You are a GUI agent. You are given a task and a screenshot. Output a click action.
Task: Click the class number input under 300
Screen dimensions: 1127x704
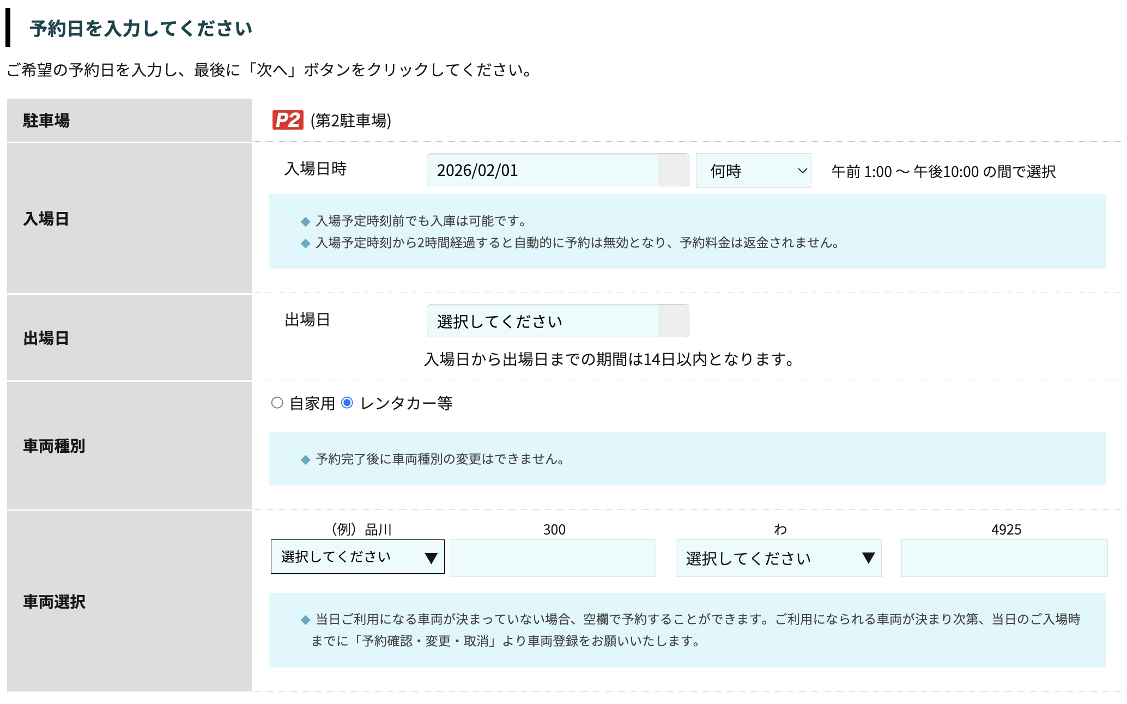(552, 557)
